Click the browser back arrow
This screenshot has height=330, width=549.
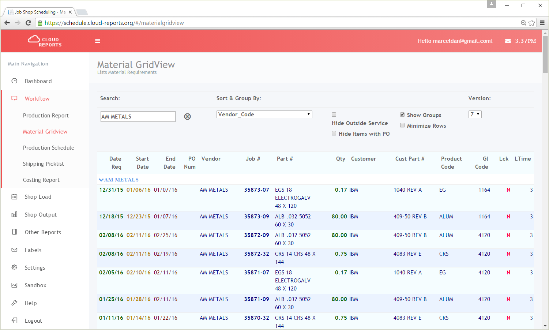pos(7,23)
